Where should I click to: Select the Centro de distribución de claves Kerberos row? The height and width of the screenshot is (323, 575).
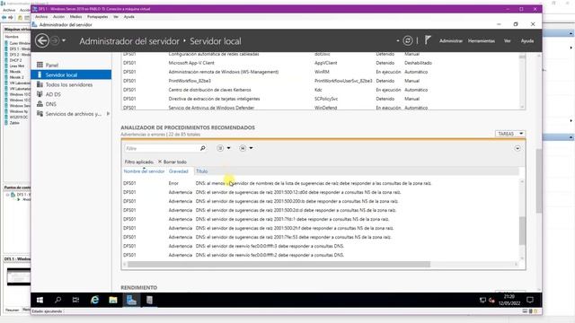point(321,90)
